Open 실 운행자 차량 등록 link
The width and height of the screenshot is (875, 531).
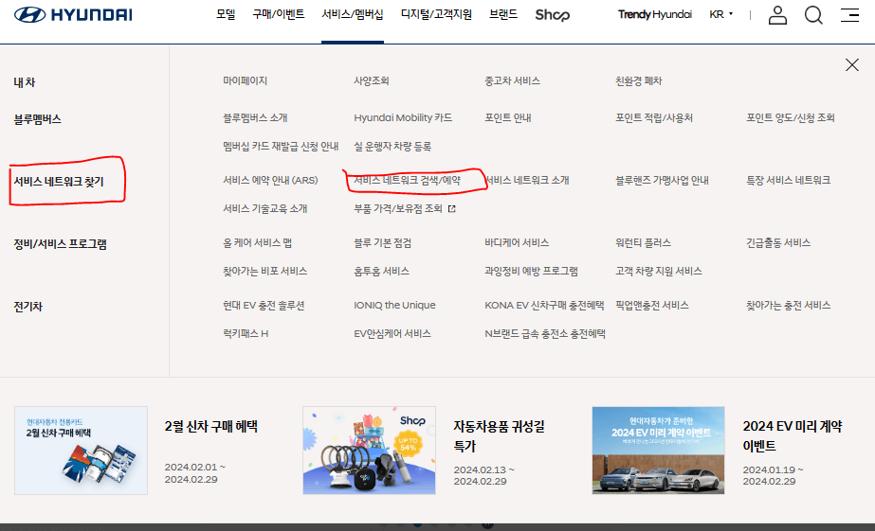(392, 146)
